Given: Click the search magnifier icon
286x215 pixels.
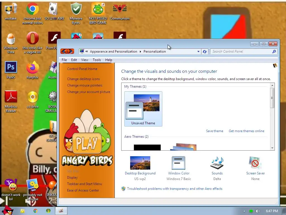Looking at the screenshot, I should pyautogui.click(x=274, y=52).
